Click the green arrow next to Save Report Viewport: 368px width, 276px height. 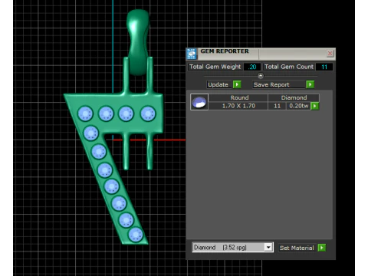(310, 84)
